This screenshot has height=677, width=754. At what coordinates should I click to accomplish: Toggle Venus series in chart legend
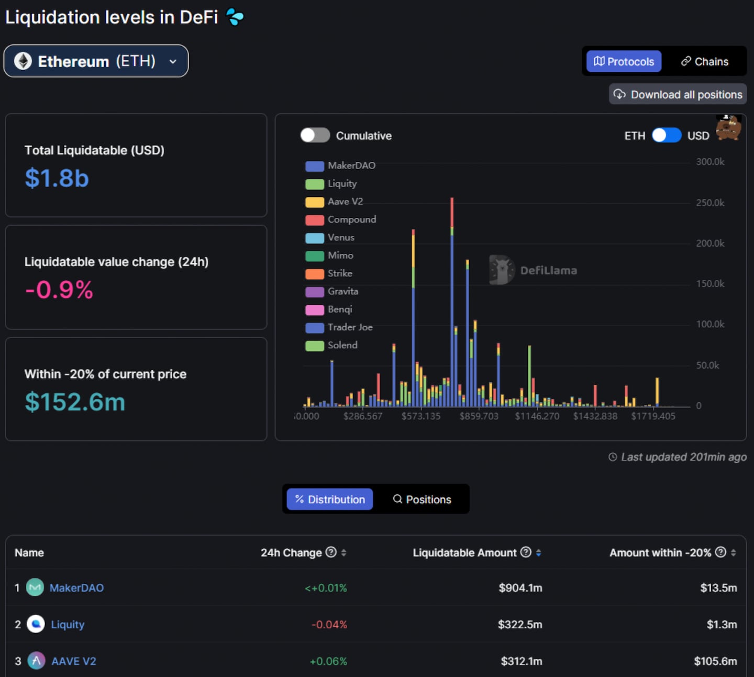pyautogui.click(x=330, y=237)
